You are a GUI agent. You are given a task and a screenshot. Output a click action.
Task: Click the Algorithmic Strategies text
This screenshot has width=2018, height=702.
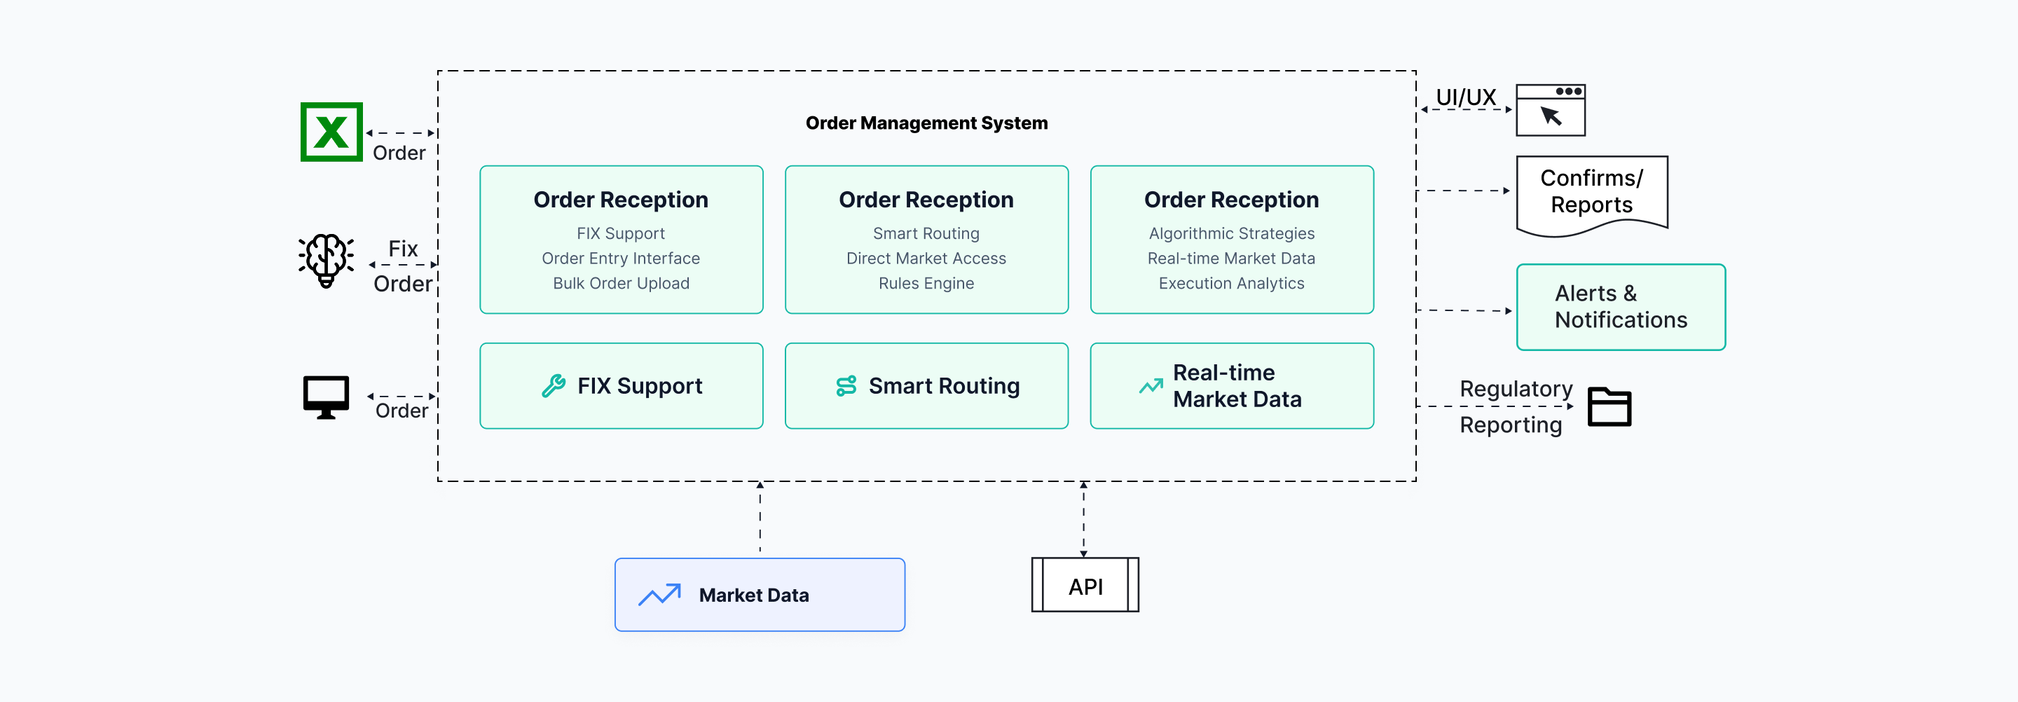click(x=1232, y=233)
